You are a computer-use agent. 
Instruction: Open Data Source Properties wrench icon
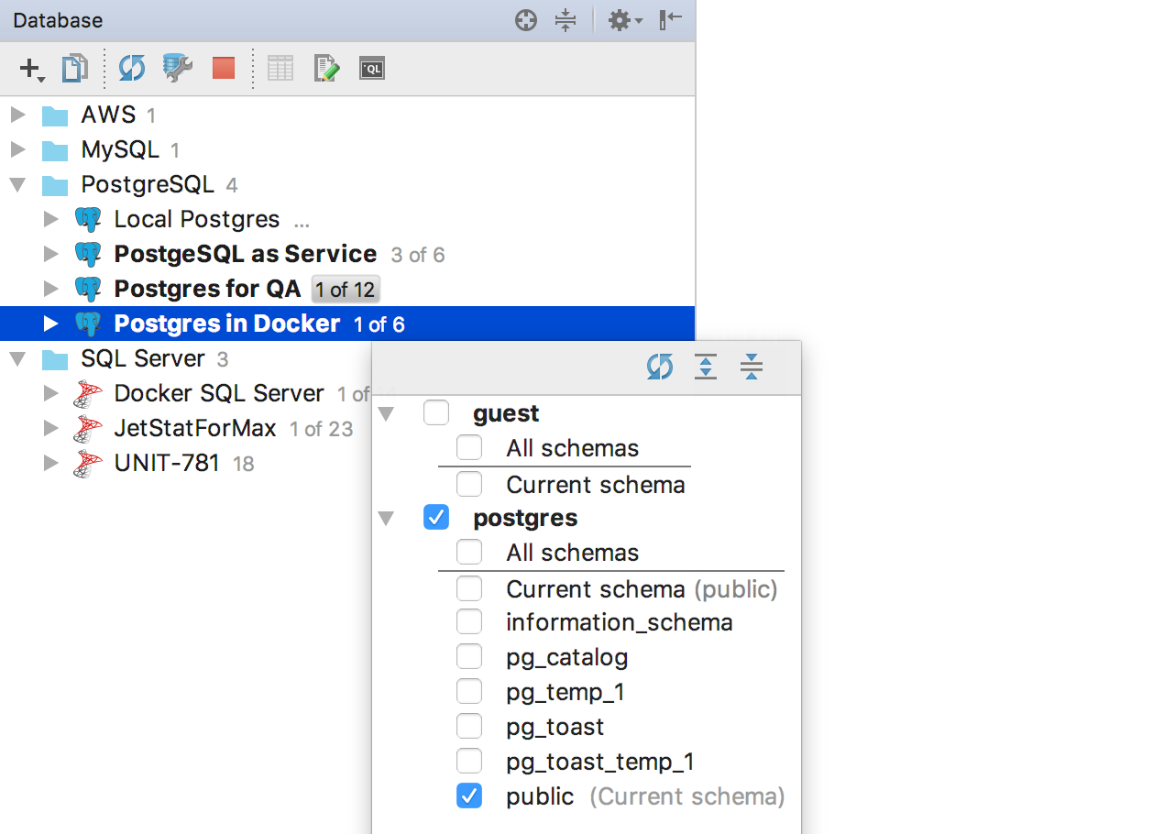pyautogui.click(x=178, y=68)
